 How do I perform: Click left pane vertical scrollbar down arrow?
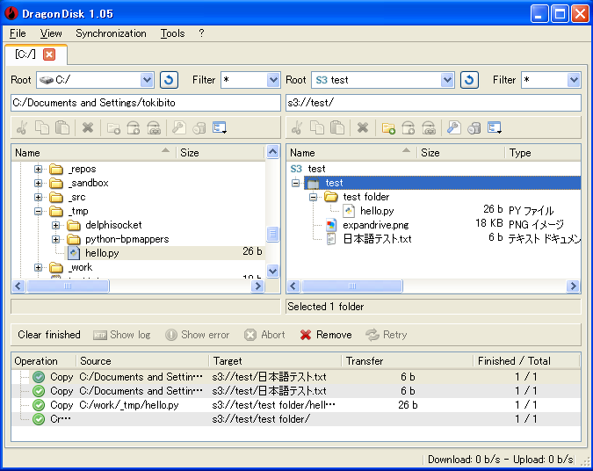click(272, 271)
